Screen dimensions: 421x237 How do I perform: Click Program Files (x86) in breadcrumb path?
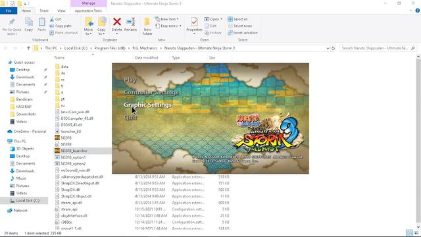pyautogui.click(x=110, y=48)
